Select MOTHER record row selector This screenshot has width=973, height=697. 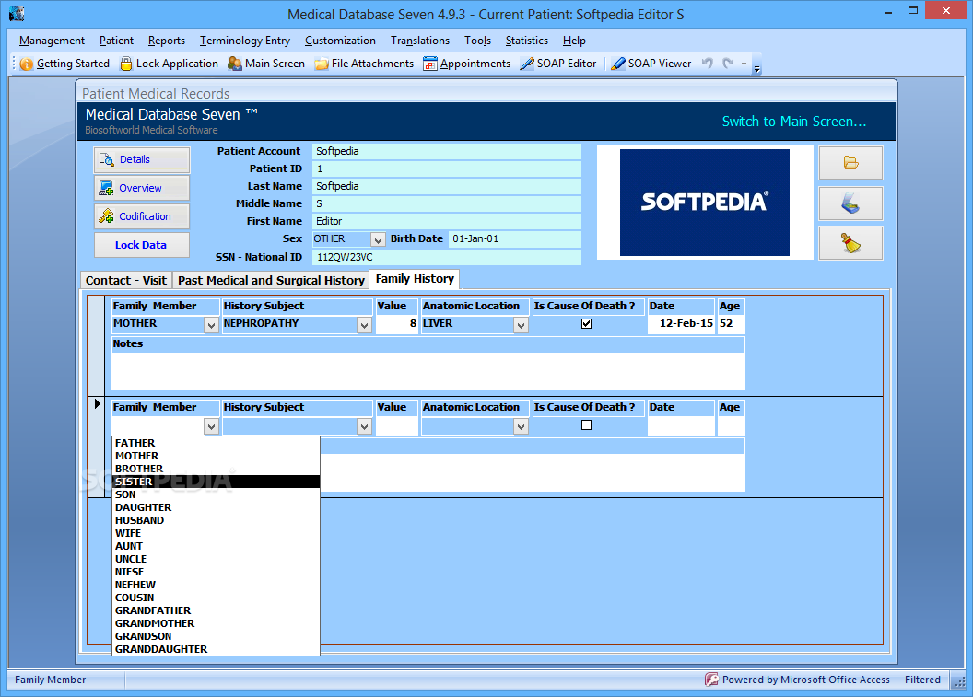[96, 345]
